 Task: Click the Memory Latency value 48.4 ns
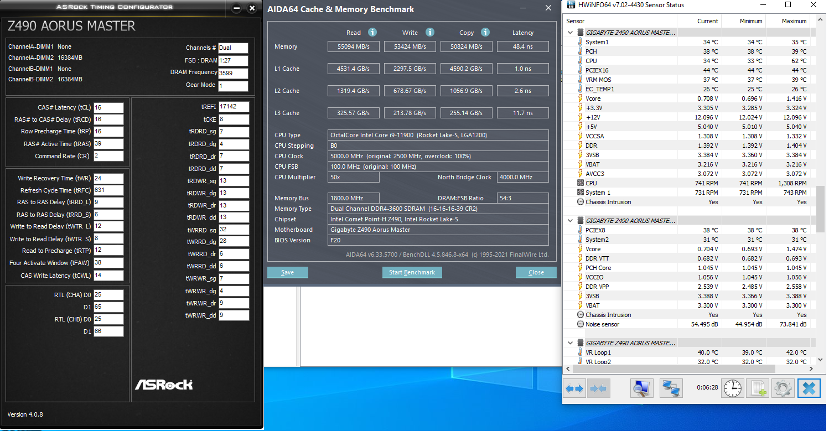[x=523, y=46]
